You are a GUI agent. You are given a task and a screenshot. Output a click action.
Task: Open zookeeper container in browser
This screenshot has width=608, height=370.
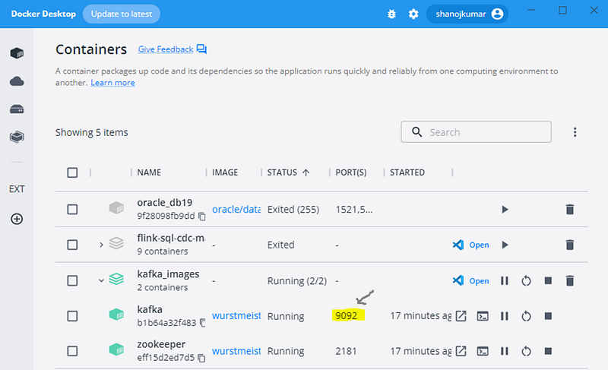point(461,351)
